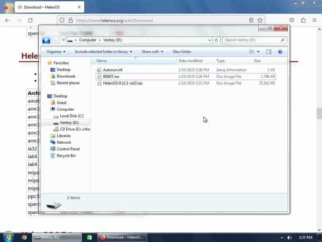Image resolution: width=322 pixels, height=242 pixels.
Task: Open the Firefox extensions icon
Action: click(303, 20)
